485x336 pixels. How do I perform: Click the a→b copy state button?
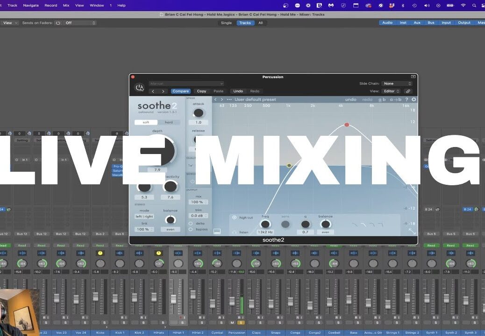coord(395,99)
